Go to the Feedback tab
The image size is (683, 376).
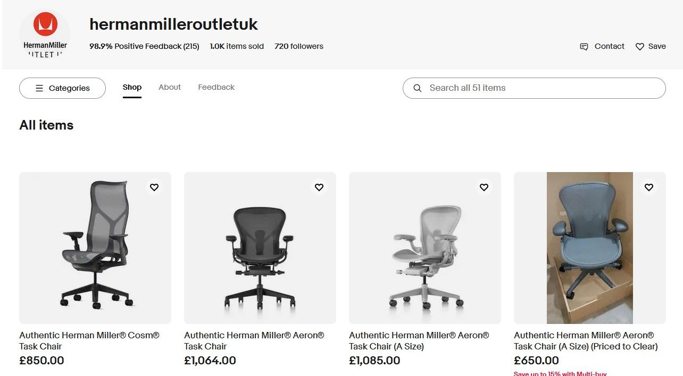click(216, 87)
